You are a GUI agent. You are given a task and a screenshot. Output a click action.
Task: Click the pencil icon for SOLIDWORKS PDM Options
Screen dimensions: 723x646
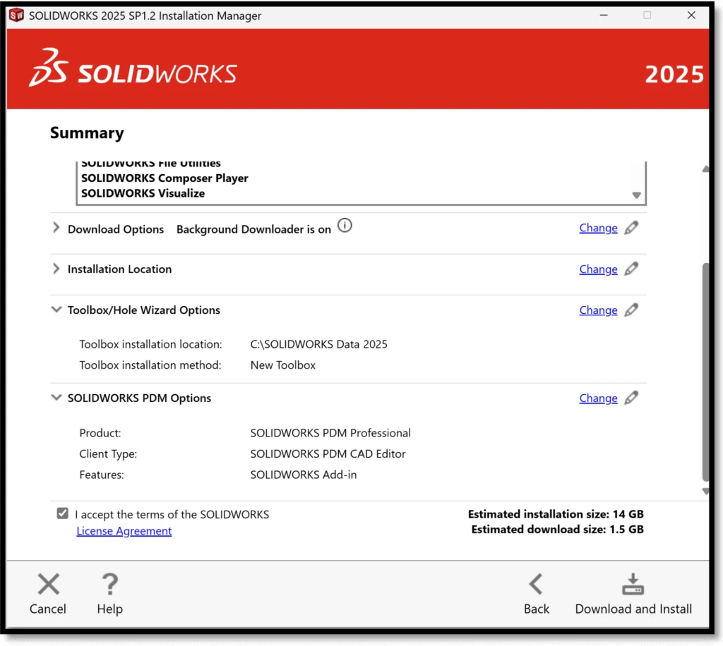(x=631, y=398)
